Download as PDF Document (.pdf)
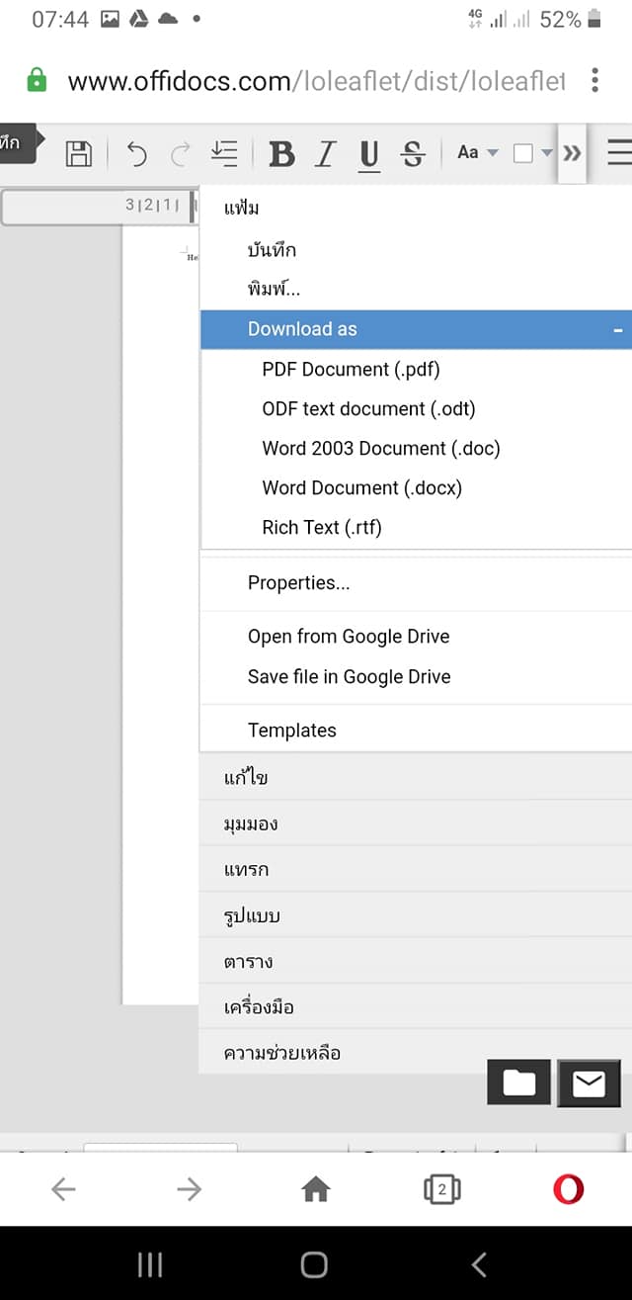Viewport: 632px width, 1300px height. pos(351,370)
